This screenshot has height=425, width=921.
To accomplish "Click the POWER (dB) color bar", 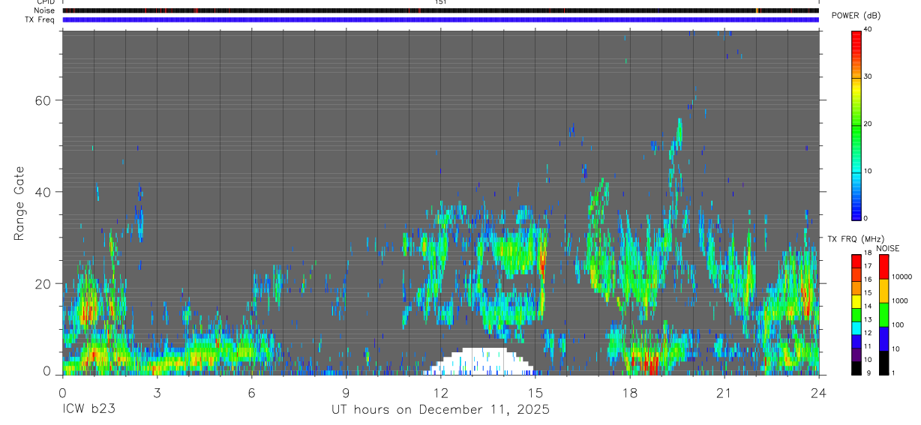I will click(x=856, y=124).
